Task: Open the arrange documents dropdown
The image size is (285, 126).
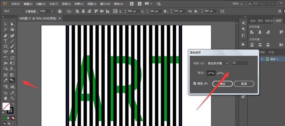Action: 148,4
